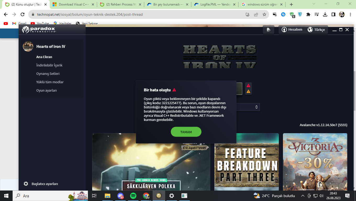
Task: Show hidden system tray icons
Action: (303, 196)
